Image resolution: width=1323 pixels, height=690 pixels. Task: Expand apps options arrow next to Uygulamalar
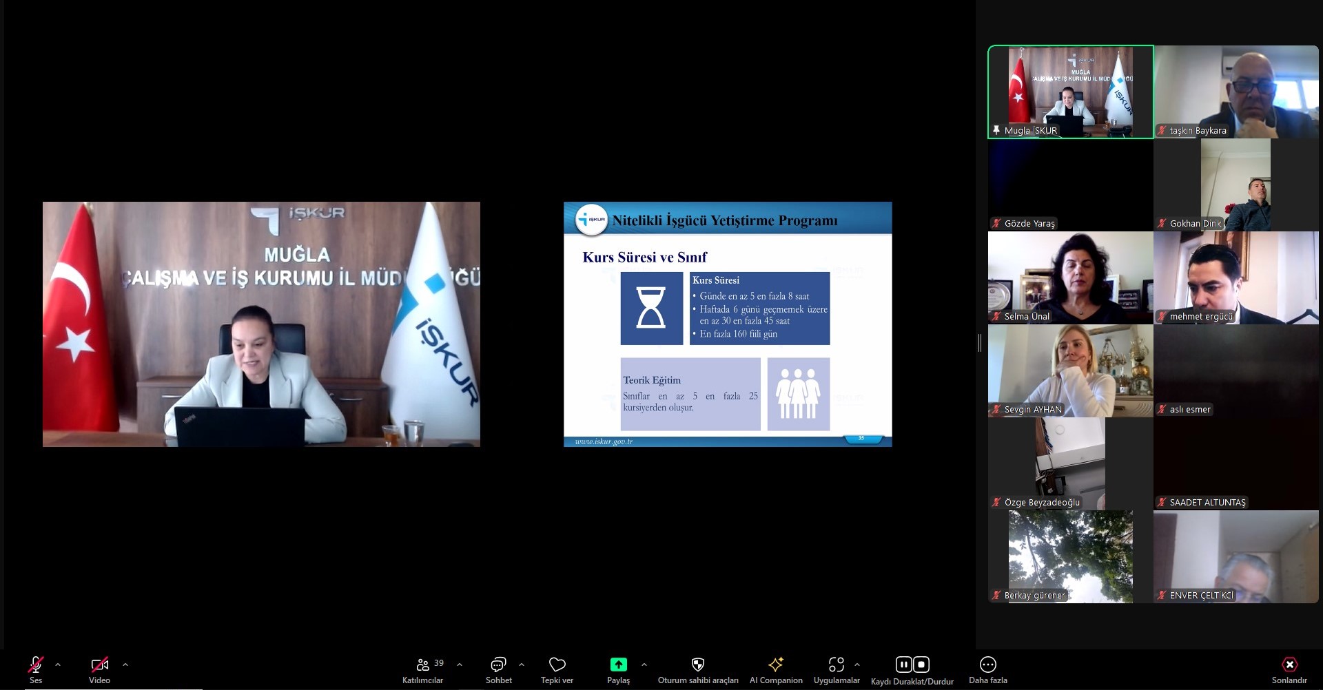(x=857, y=665)
